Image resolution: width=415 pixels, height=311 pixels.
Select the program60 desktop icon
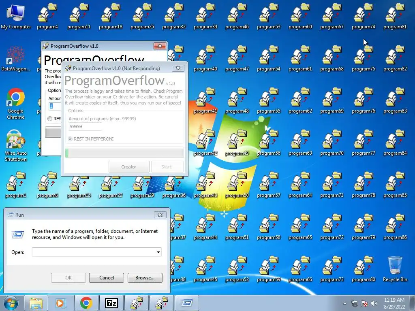(x=300, y=16)
